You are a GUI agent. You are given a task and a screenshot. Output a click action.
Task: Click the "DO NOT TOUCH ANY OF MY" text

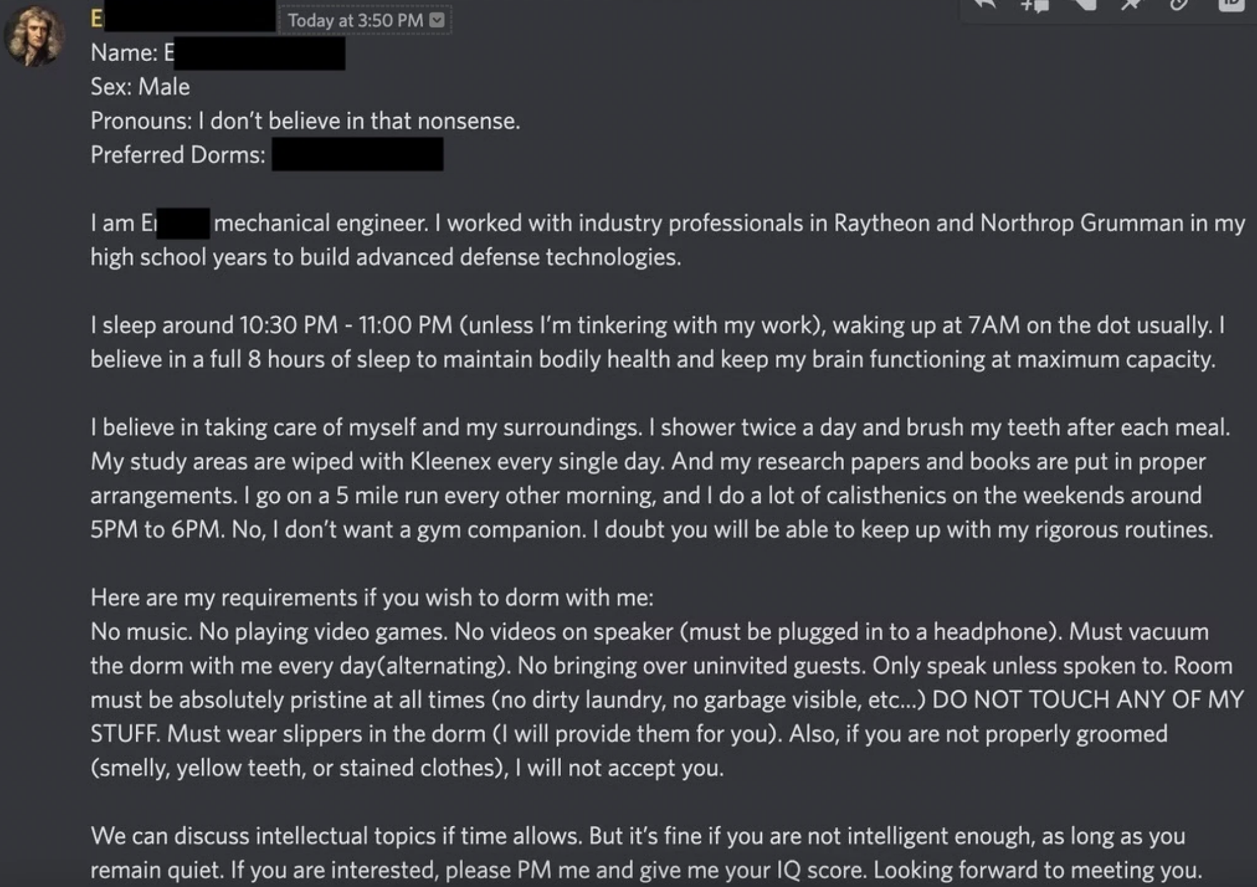pos(1088,699)
